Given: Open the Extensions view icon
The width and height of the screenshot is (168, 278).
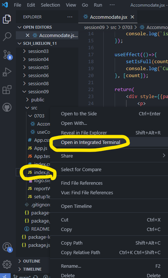Looking at the screenshot, I should tap(7, 90).
